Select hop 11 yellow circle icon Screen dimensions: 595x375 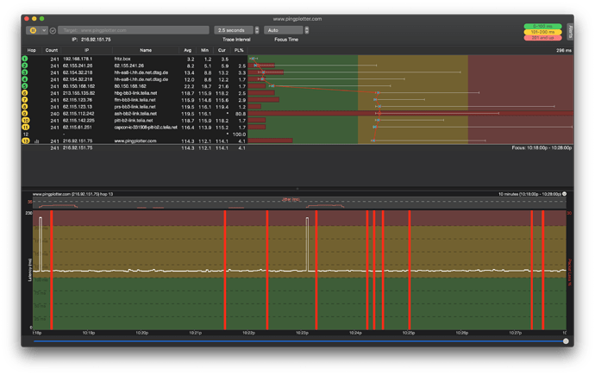pos(25,127)
